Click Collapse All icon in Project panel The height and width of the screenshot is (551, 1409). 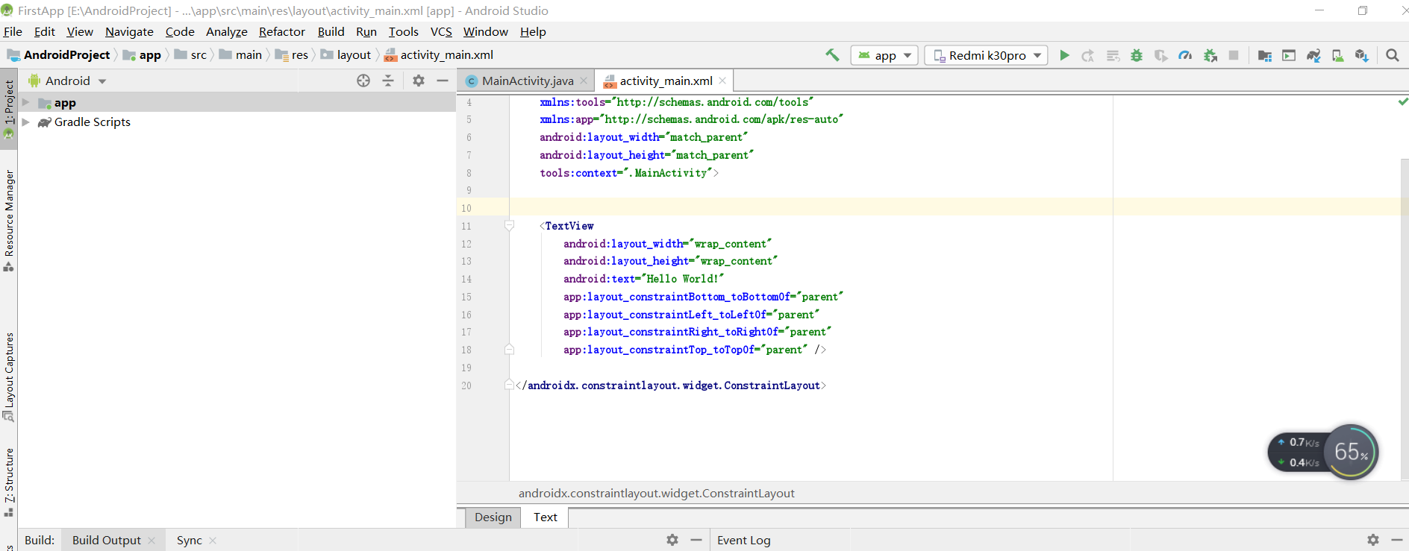388,81
